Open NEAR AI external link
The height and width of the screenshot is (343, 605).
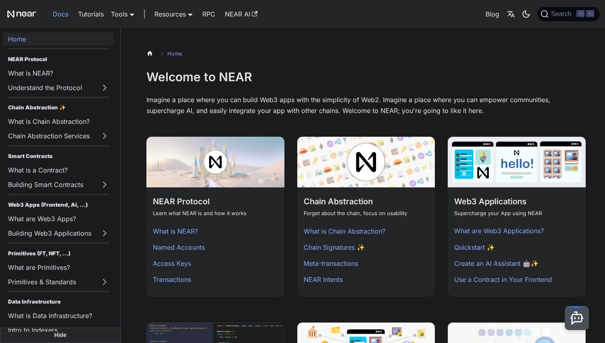coord(241,14)
